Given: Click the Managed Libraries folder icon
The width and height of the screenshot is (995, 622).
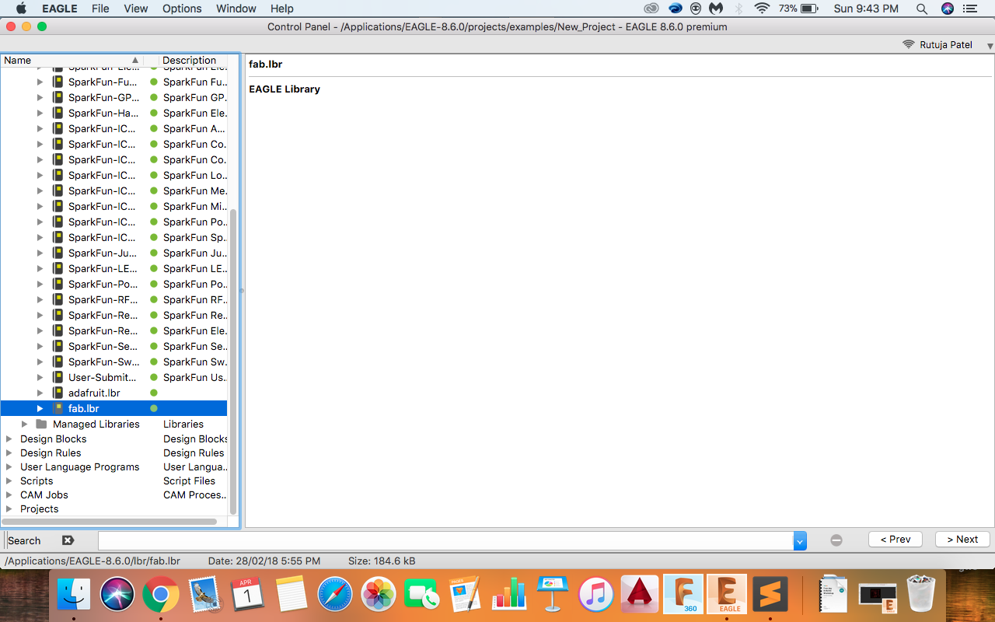Looking at the screenshot, I should point(42,424).
